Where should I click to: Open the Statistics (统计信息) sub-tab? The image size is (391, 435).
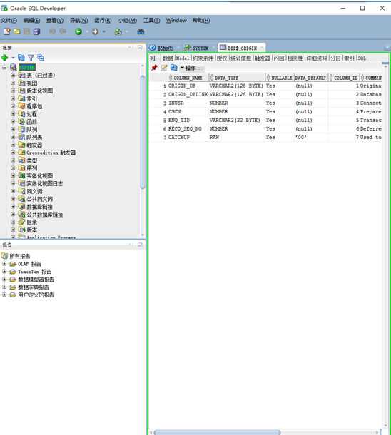point(241,58)
